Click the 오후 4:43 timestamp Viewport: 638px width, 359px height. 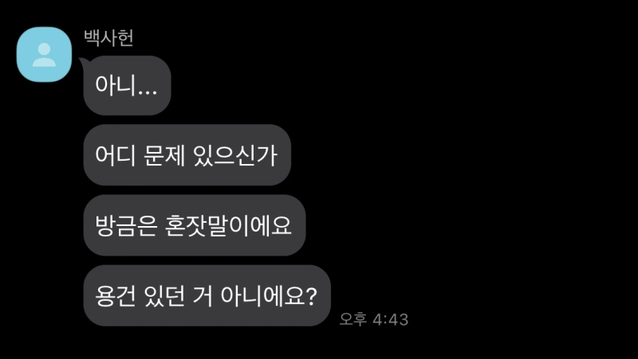point(373,319)
